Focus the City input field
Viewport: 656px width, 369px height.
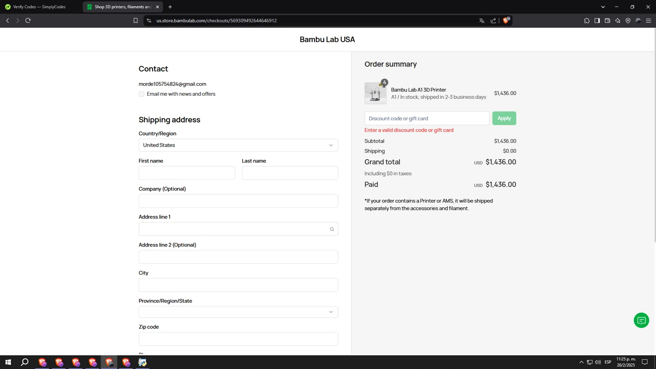pyautogui.click(x=238, y=285)
